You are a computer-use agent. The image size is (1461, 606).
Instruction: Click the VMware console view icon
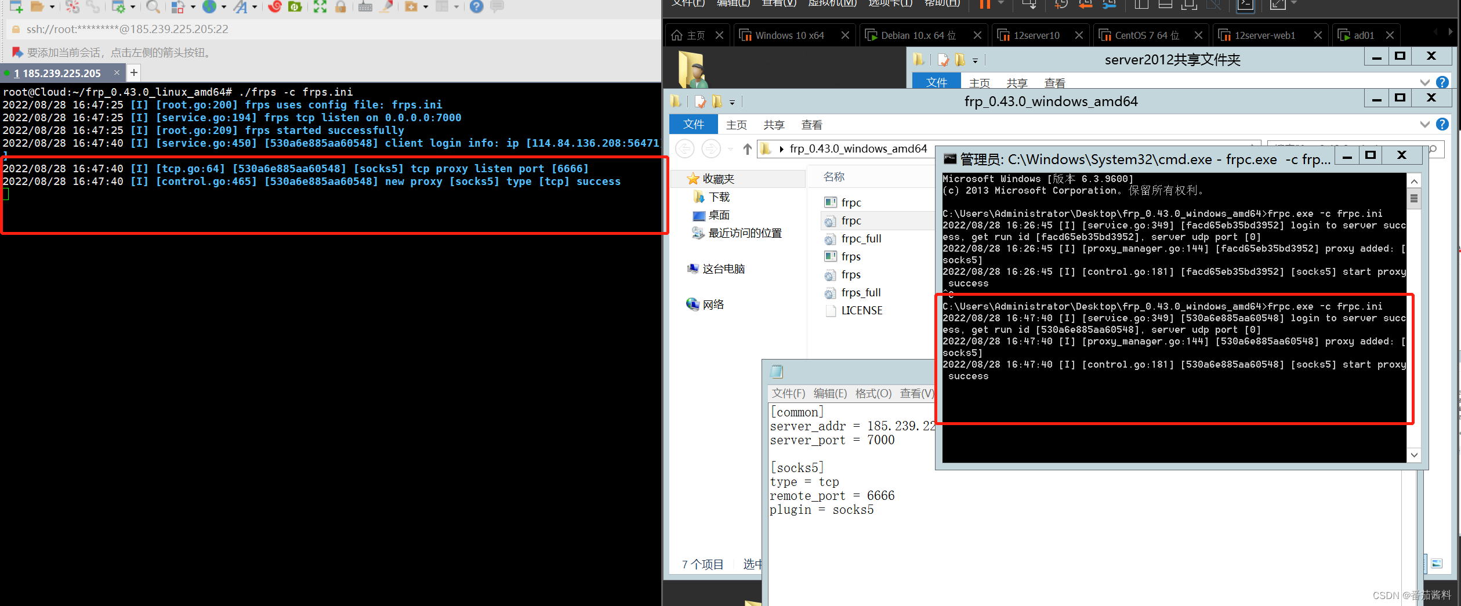pyautogui.click(x=1245, y=5)
